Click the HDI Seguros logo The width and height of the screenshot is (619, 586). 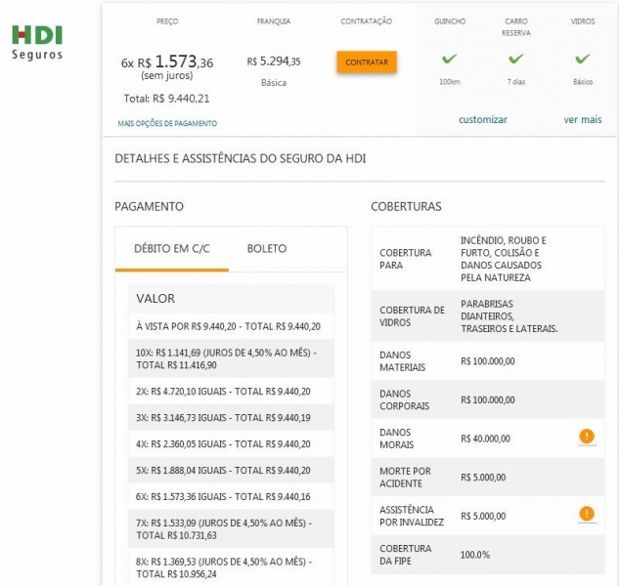tap(37, 43)
